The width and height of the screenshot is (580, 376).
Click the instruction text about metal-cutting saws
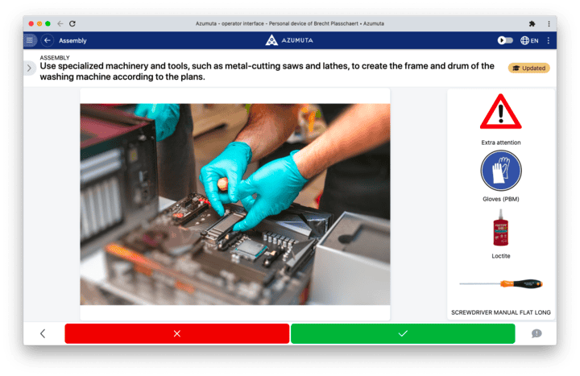pyautogui.click(x=267, y=72)
